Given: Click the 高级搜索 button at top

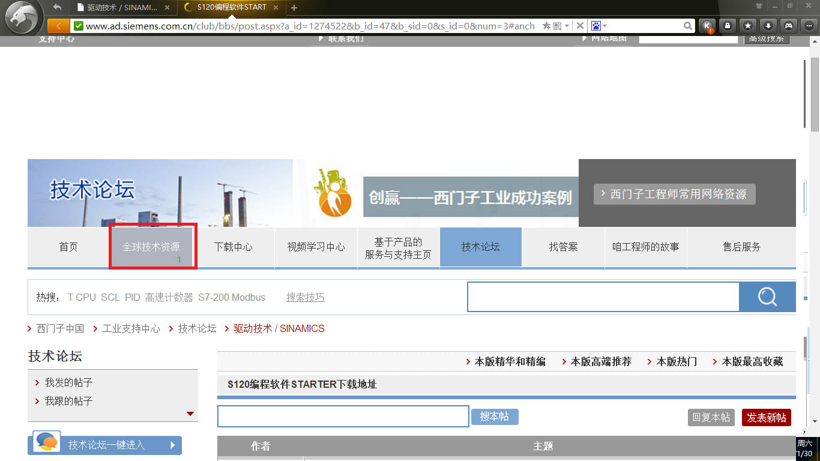Looking at the screenshot, I should pyautogui.click(x=767, y=39).
